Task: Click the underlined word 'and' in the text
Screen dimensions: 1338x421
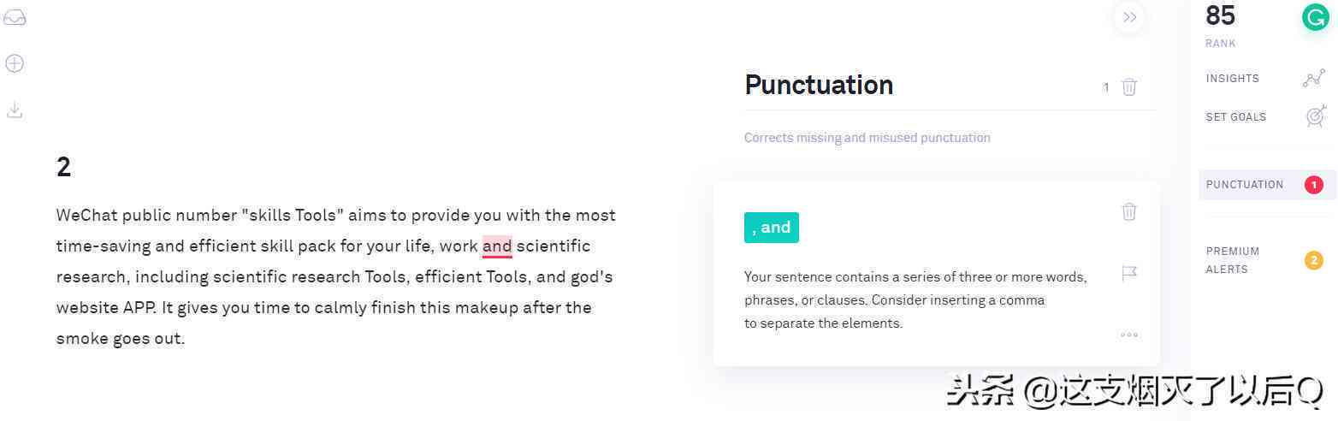Action: coord(497,246)
